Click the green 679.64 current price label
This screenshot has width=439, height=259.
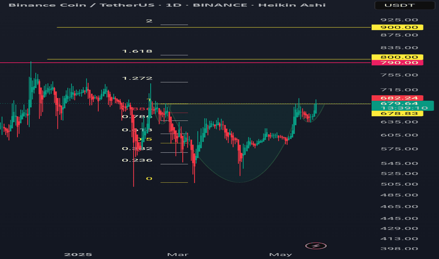pos(403,106)
